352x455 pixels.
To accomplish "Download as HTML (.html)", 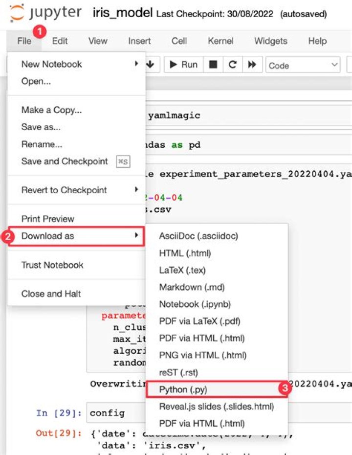I will [x=217, y=253].
